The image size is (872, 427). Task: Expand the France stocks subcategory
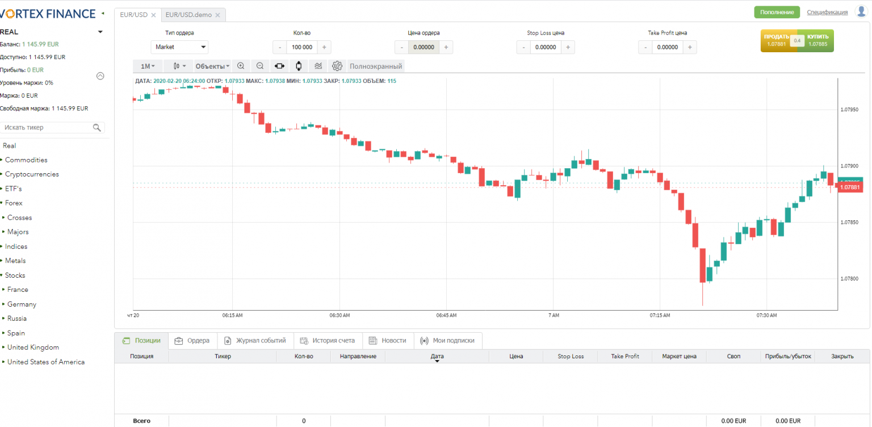(x=18, y=290)
